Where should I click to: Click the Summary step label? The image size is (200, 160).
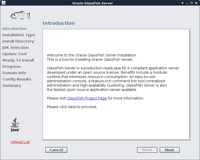click(12, 86)
